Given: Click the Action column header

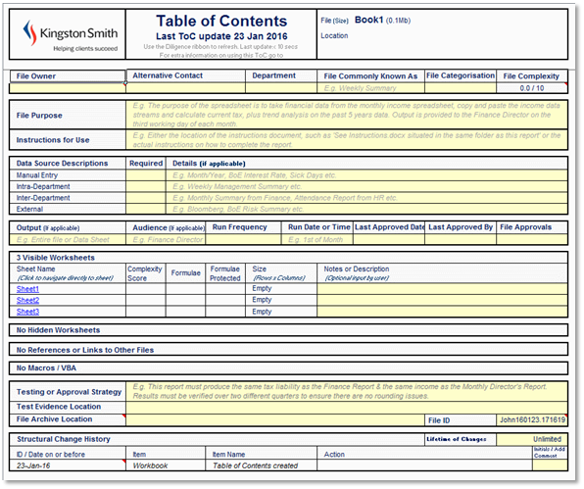Looking at the screenshot, I should 334,455.
